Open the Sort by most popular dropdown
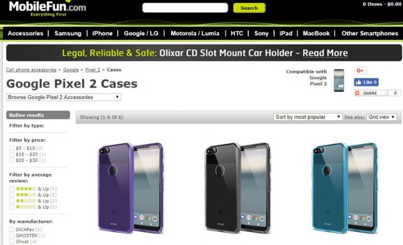403x245 pixels. tap(308, 117)
